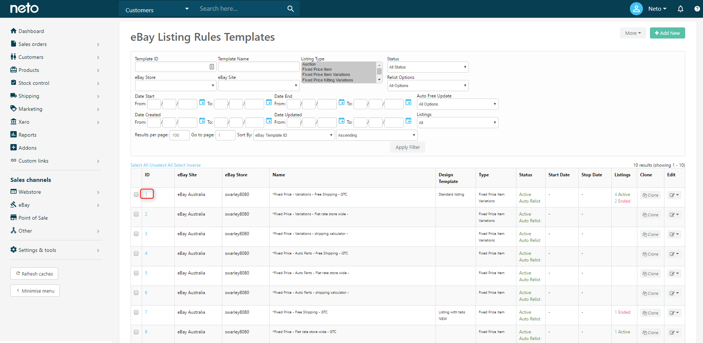Tick checkbox for template ID 6
The height and width of the screenshot is (343, 703).
136,293
